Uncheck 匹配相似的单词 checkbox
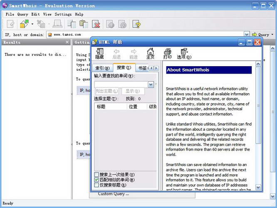This screenshot has width=277, height=208. coord(96,180)
